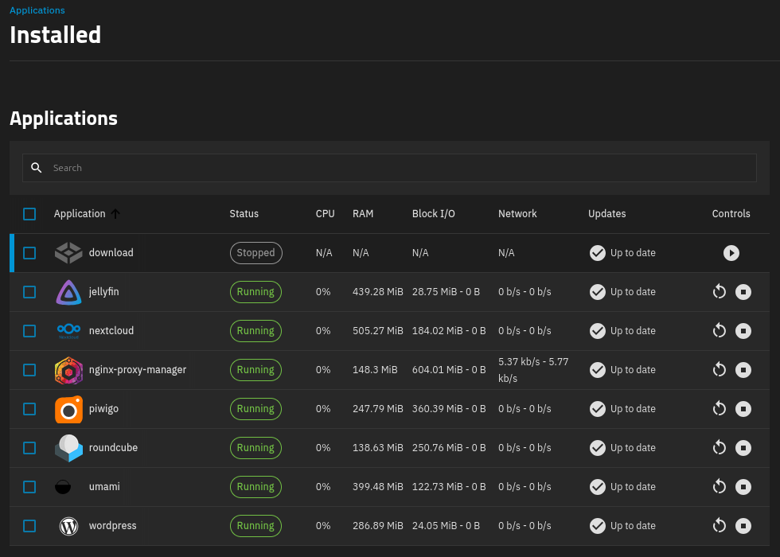Restart the roundcube app
This screenshot has width=780, height=557.
click(719, 447)
